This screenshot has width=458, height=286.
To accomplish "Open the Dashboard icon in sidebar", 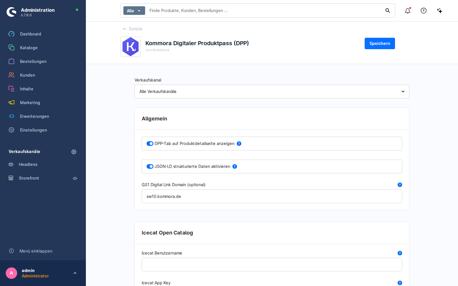I will 11,34.
